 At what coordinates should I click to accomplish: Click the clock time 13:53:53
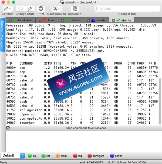(148, 25)
